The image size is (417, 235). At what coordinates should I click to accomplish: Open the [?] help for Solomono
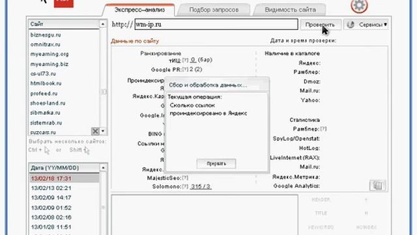pyautogui.click(x=185, y=187)
